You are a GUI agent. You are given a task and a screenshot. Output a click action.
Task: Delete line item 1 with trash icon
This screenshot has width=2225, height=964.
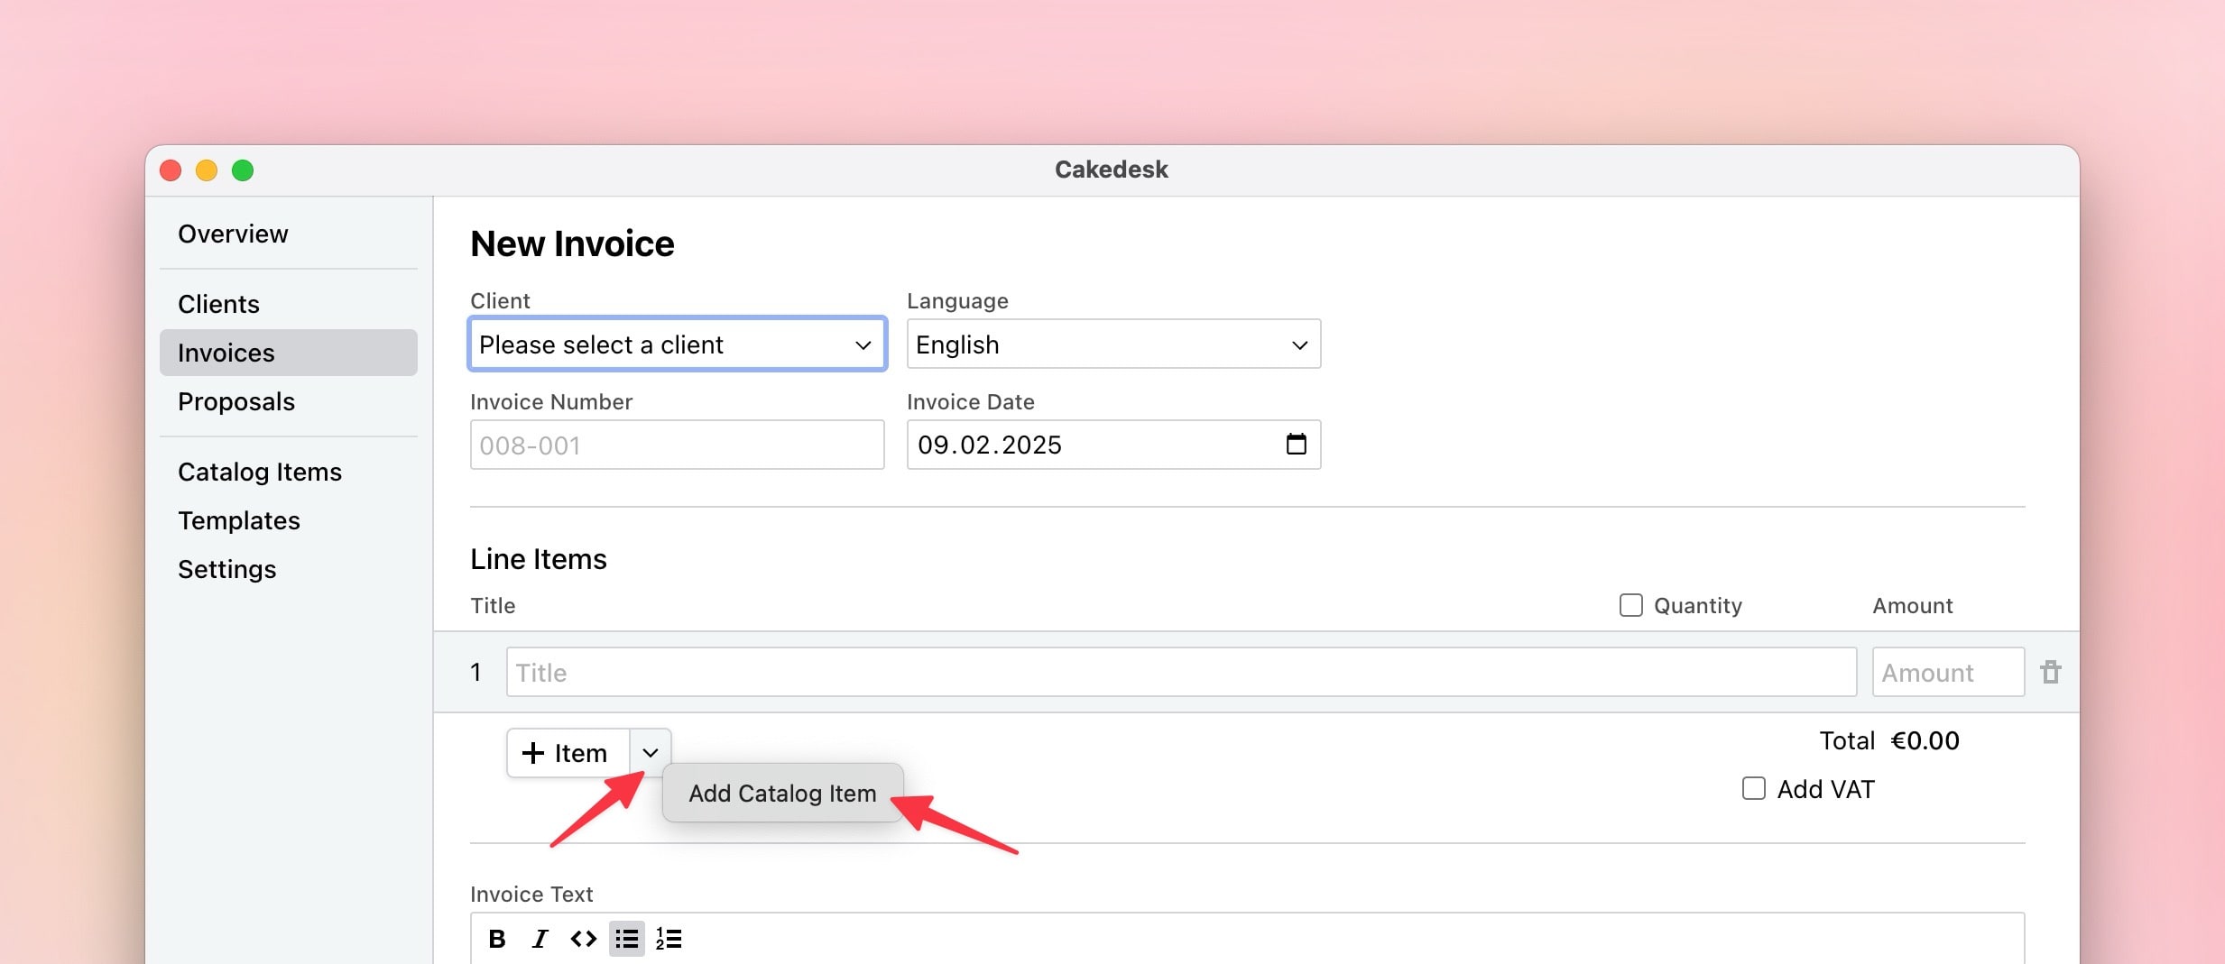[2051, 672]
